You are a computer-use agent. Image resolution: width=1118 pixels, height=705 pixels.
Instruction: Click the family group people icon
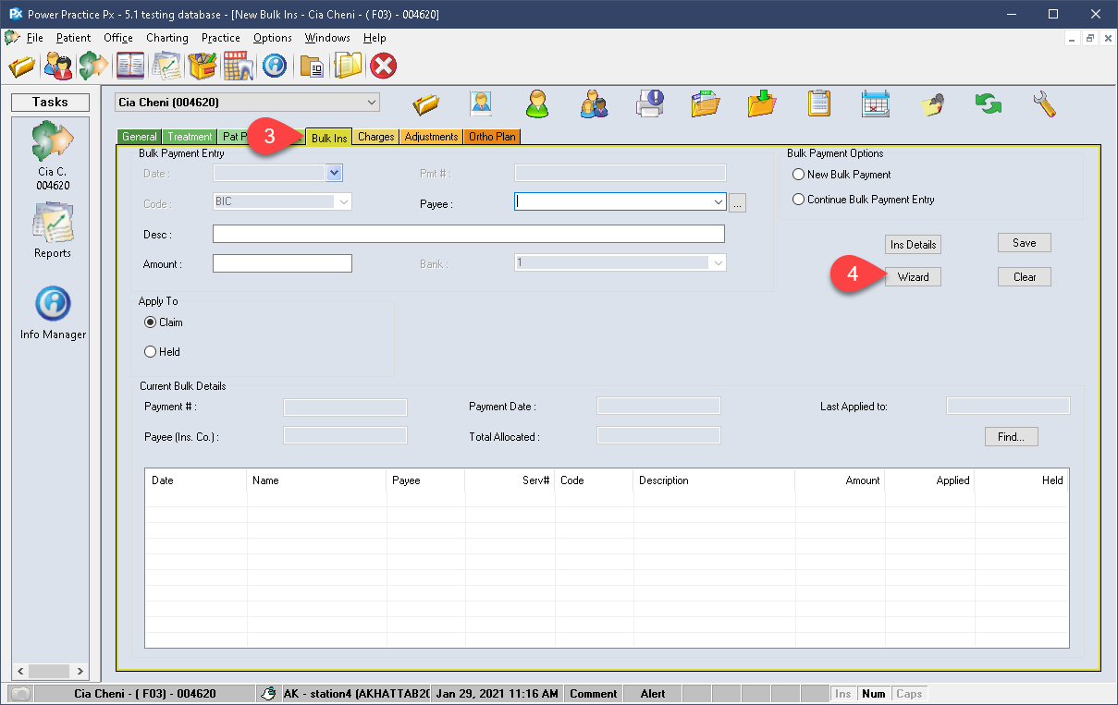click(x=594, y=103)
